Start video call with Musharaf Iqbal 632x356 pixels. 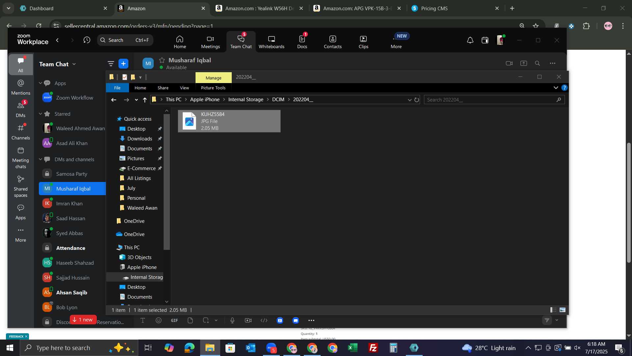[x=509, y=63]
